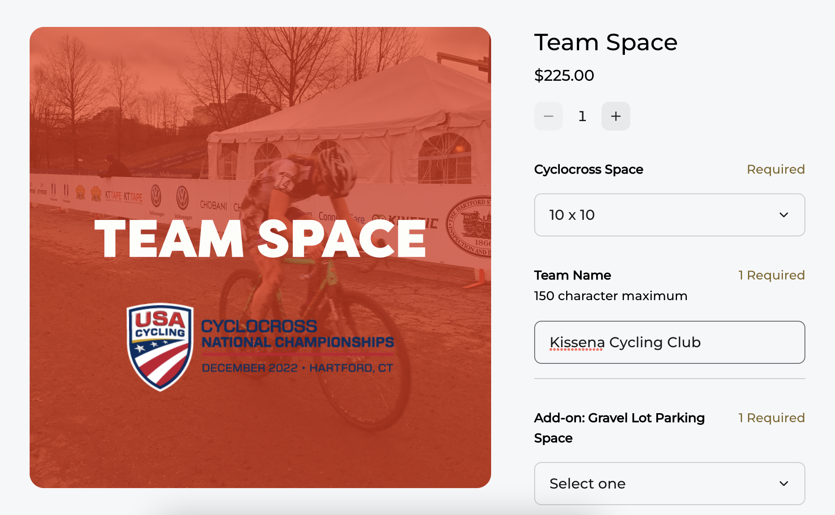Image resolution: width=835 pixels, height=515 pixels.
Task: Click the $225.00 price text
Action: (564, 75)
